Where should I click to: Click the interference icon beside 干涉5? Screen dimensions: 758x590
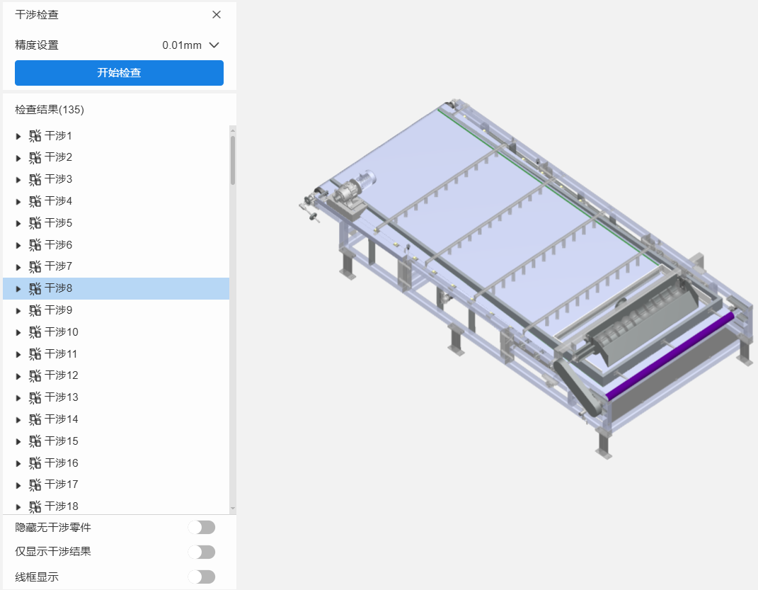point(35,223)
